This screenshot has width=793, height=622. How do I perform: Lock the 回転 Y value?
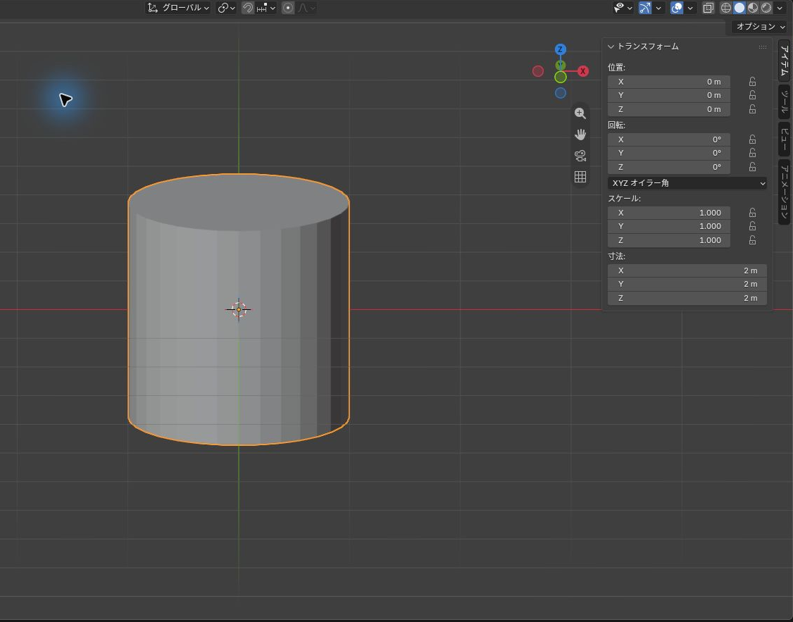pyautogui.click(x=753, y=153)
